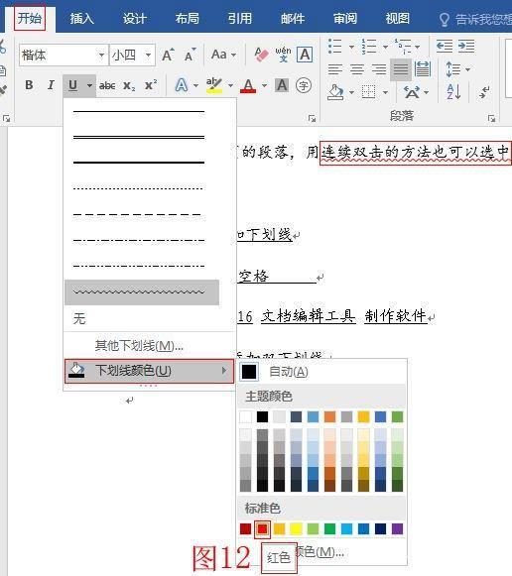Click the sort A-Z icon
Viewport: 512px width, 576px height.
[x=453, y=91]
